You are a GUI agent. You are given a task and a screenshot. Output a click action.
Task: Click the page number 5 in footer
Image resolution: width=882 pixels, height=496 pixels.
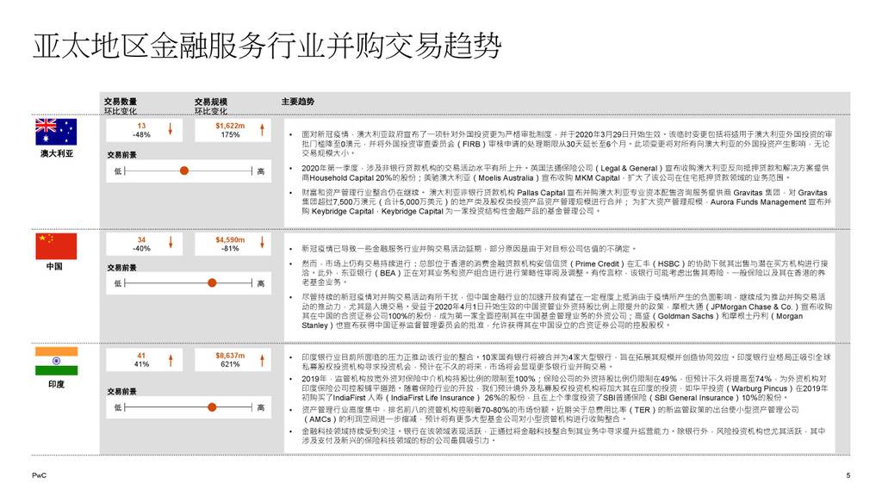click(x=848, y=475)
